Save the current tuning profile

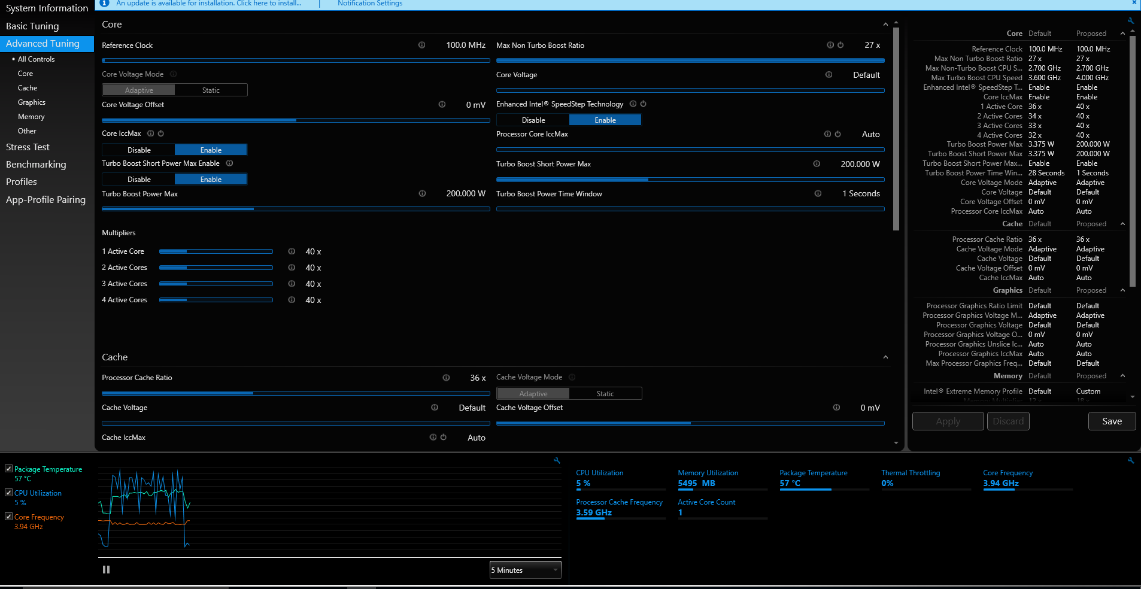point(1112,421)
